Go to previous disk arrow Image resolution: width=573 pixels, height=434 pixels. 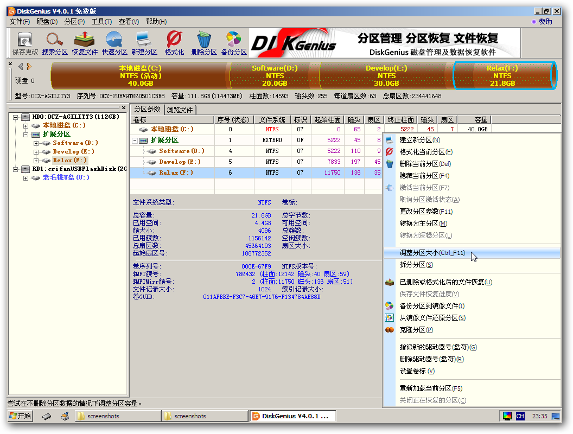(21, 67)
